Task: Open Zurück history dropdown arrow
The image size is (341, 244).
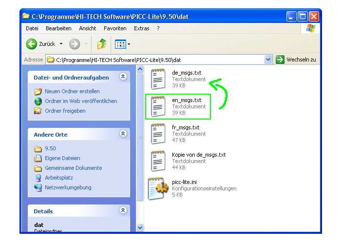Action: pos(61,44)
